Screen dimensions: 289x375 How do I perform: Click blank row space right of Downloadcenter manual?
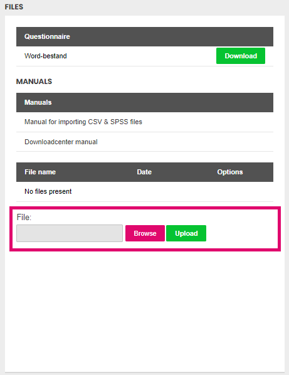186,142
